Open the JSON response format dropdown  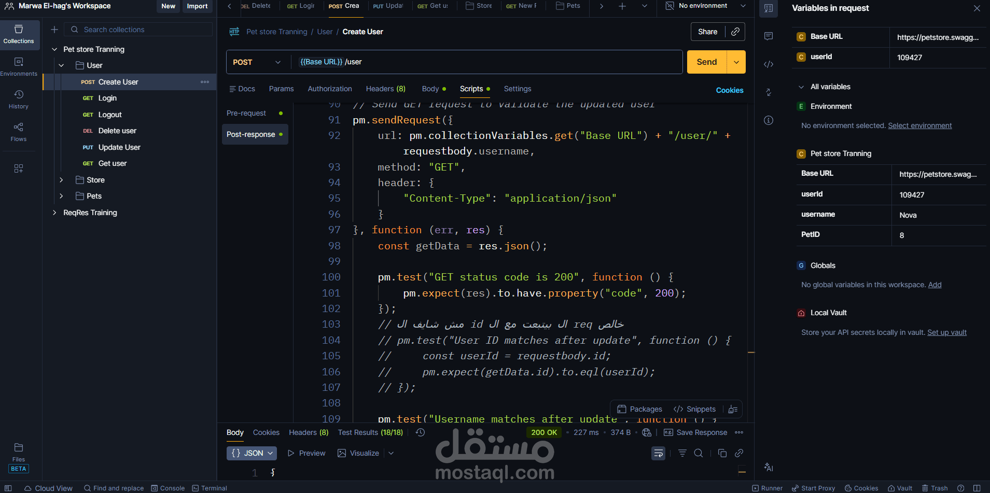pyautogui.click(x=252, y=453)
